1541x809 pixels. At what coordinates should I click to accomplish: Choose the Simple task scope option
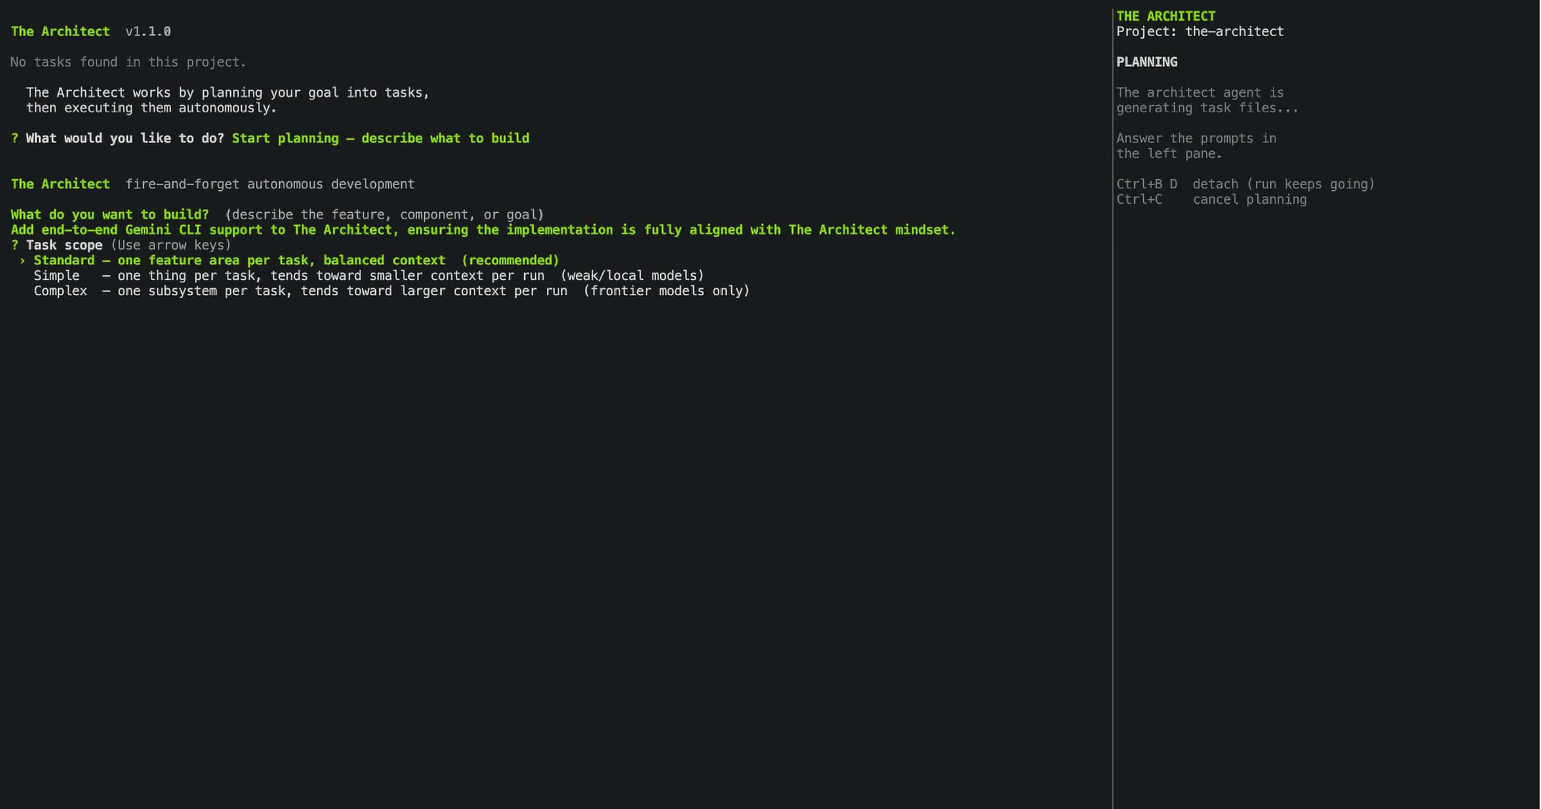(x=369, y=275)
